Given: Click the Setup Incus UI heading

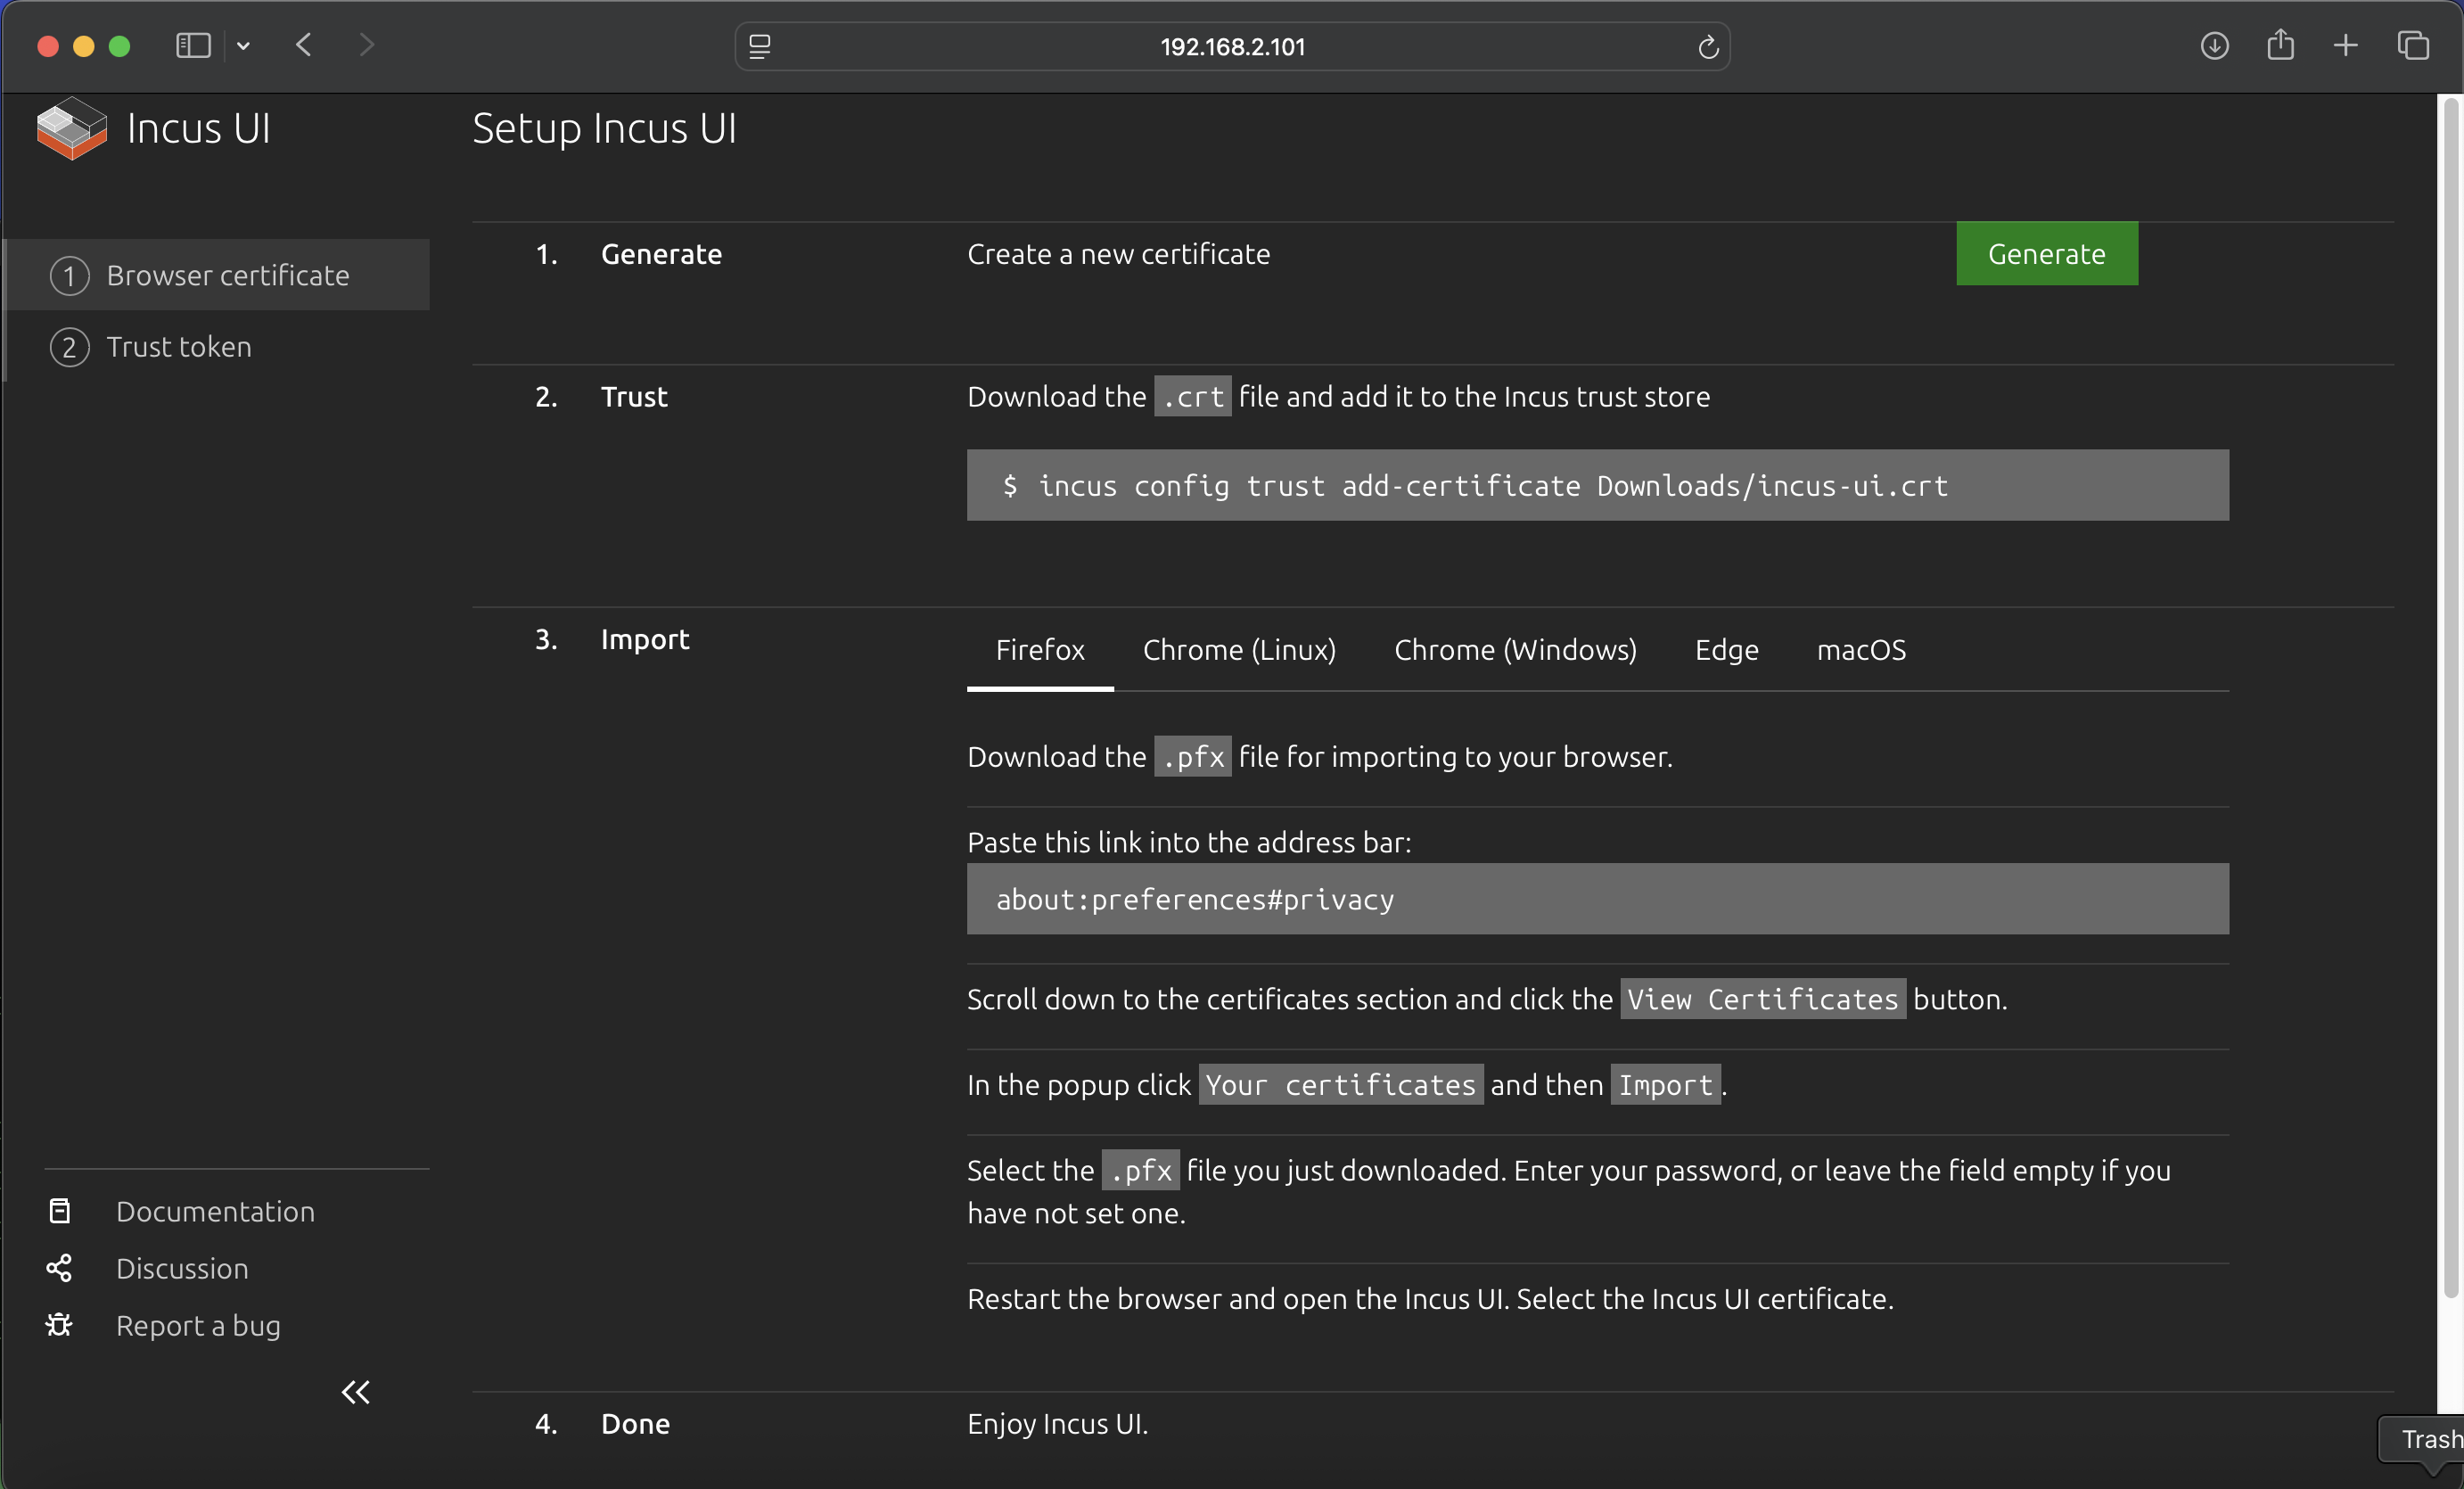Looking at the screenshot, I should click(x=604, y=128).
